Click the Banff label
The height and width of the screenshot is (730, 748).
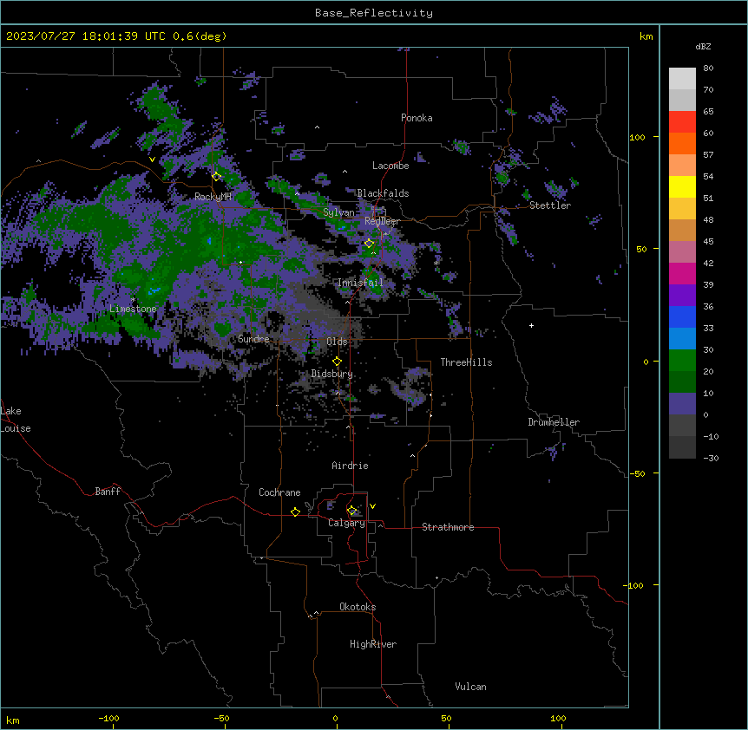[108, 492]
